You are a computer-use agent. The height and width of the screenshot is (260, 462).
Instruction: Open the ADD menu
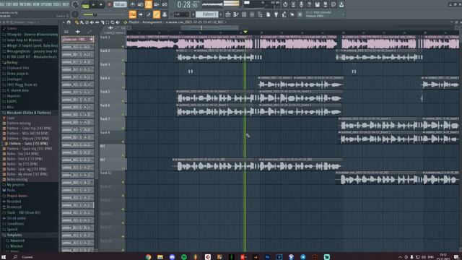point(16,4)
